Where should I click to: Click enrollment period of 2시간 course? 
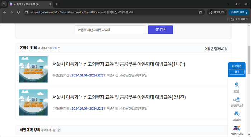coord(88,109)
